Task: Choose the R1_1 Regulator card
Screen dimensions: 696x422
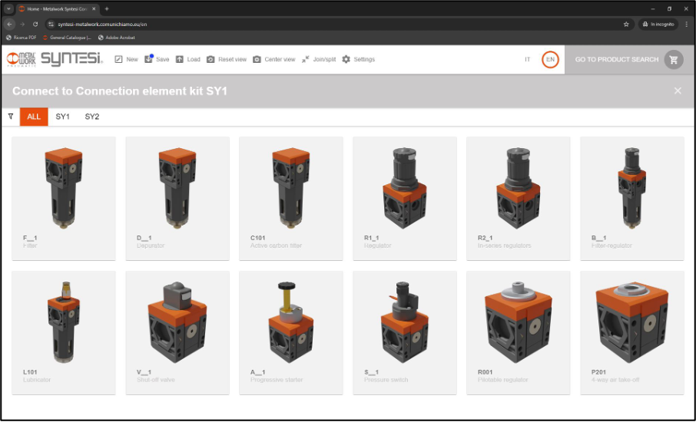Action: [x=404, y=198]
